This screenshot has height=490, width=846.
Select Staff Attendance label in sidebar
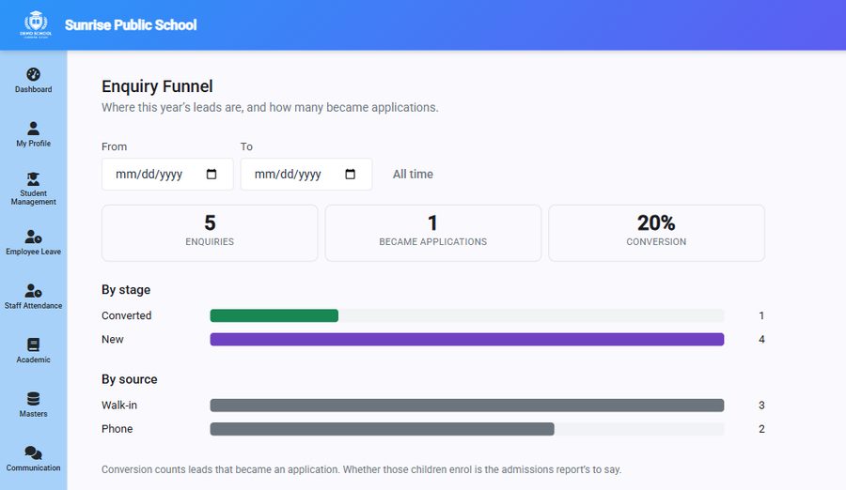(34, 306)
